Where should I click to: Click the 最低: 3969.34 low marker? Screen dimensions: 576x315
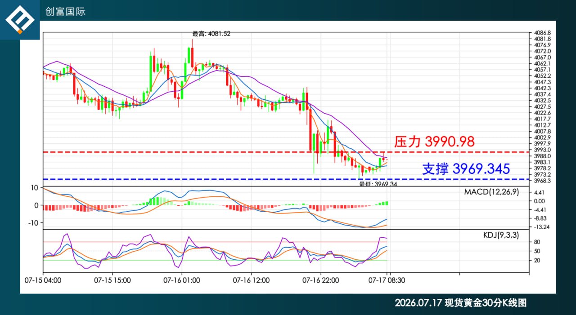(378, 184)
